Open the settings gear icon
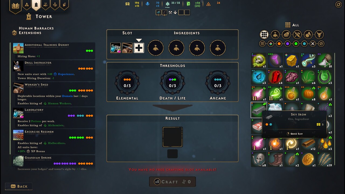 point(339,4)
